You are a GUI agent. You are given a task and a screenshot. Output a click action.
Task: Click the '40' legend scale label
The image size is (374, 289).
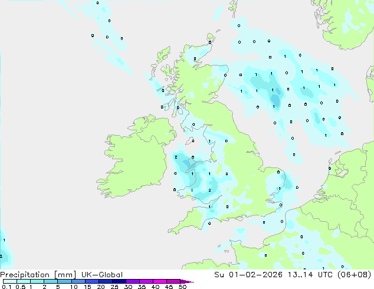pos(155,287)
